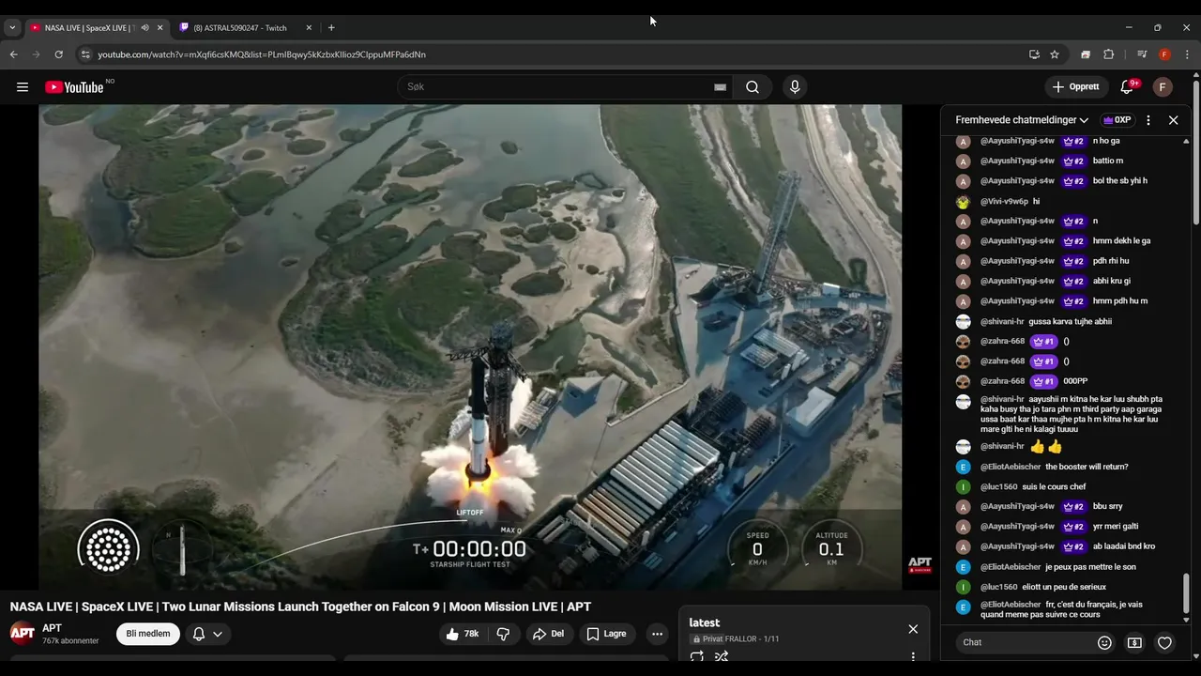
Task: Open the YouTube hamburger guide menu
Action: [23, 87]
